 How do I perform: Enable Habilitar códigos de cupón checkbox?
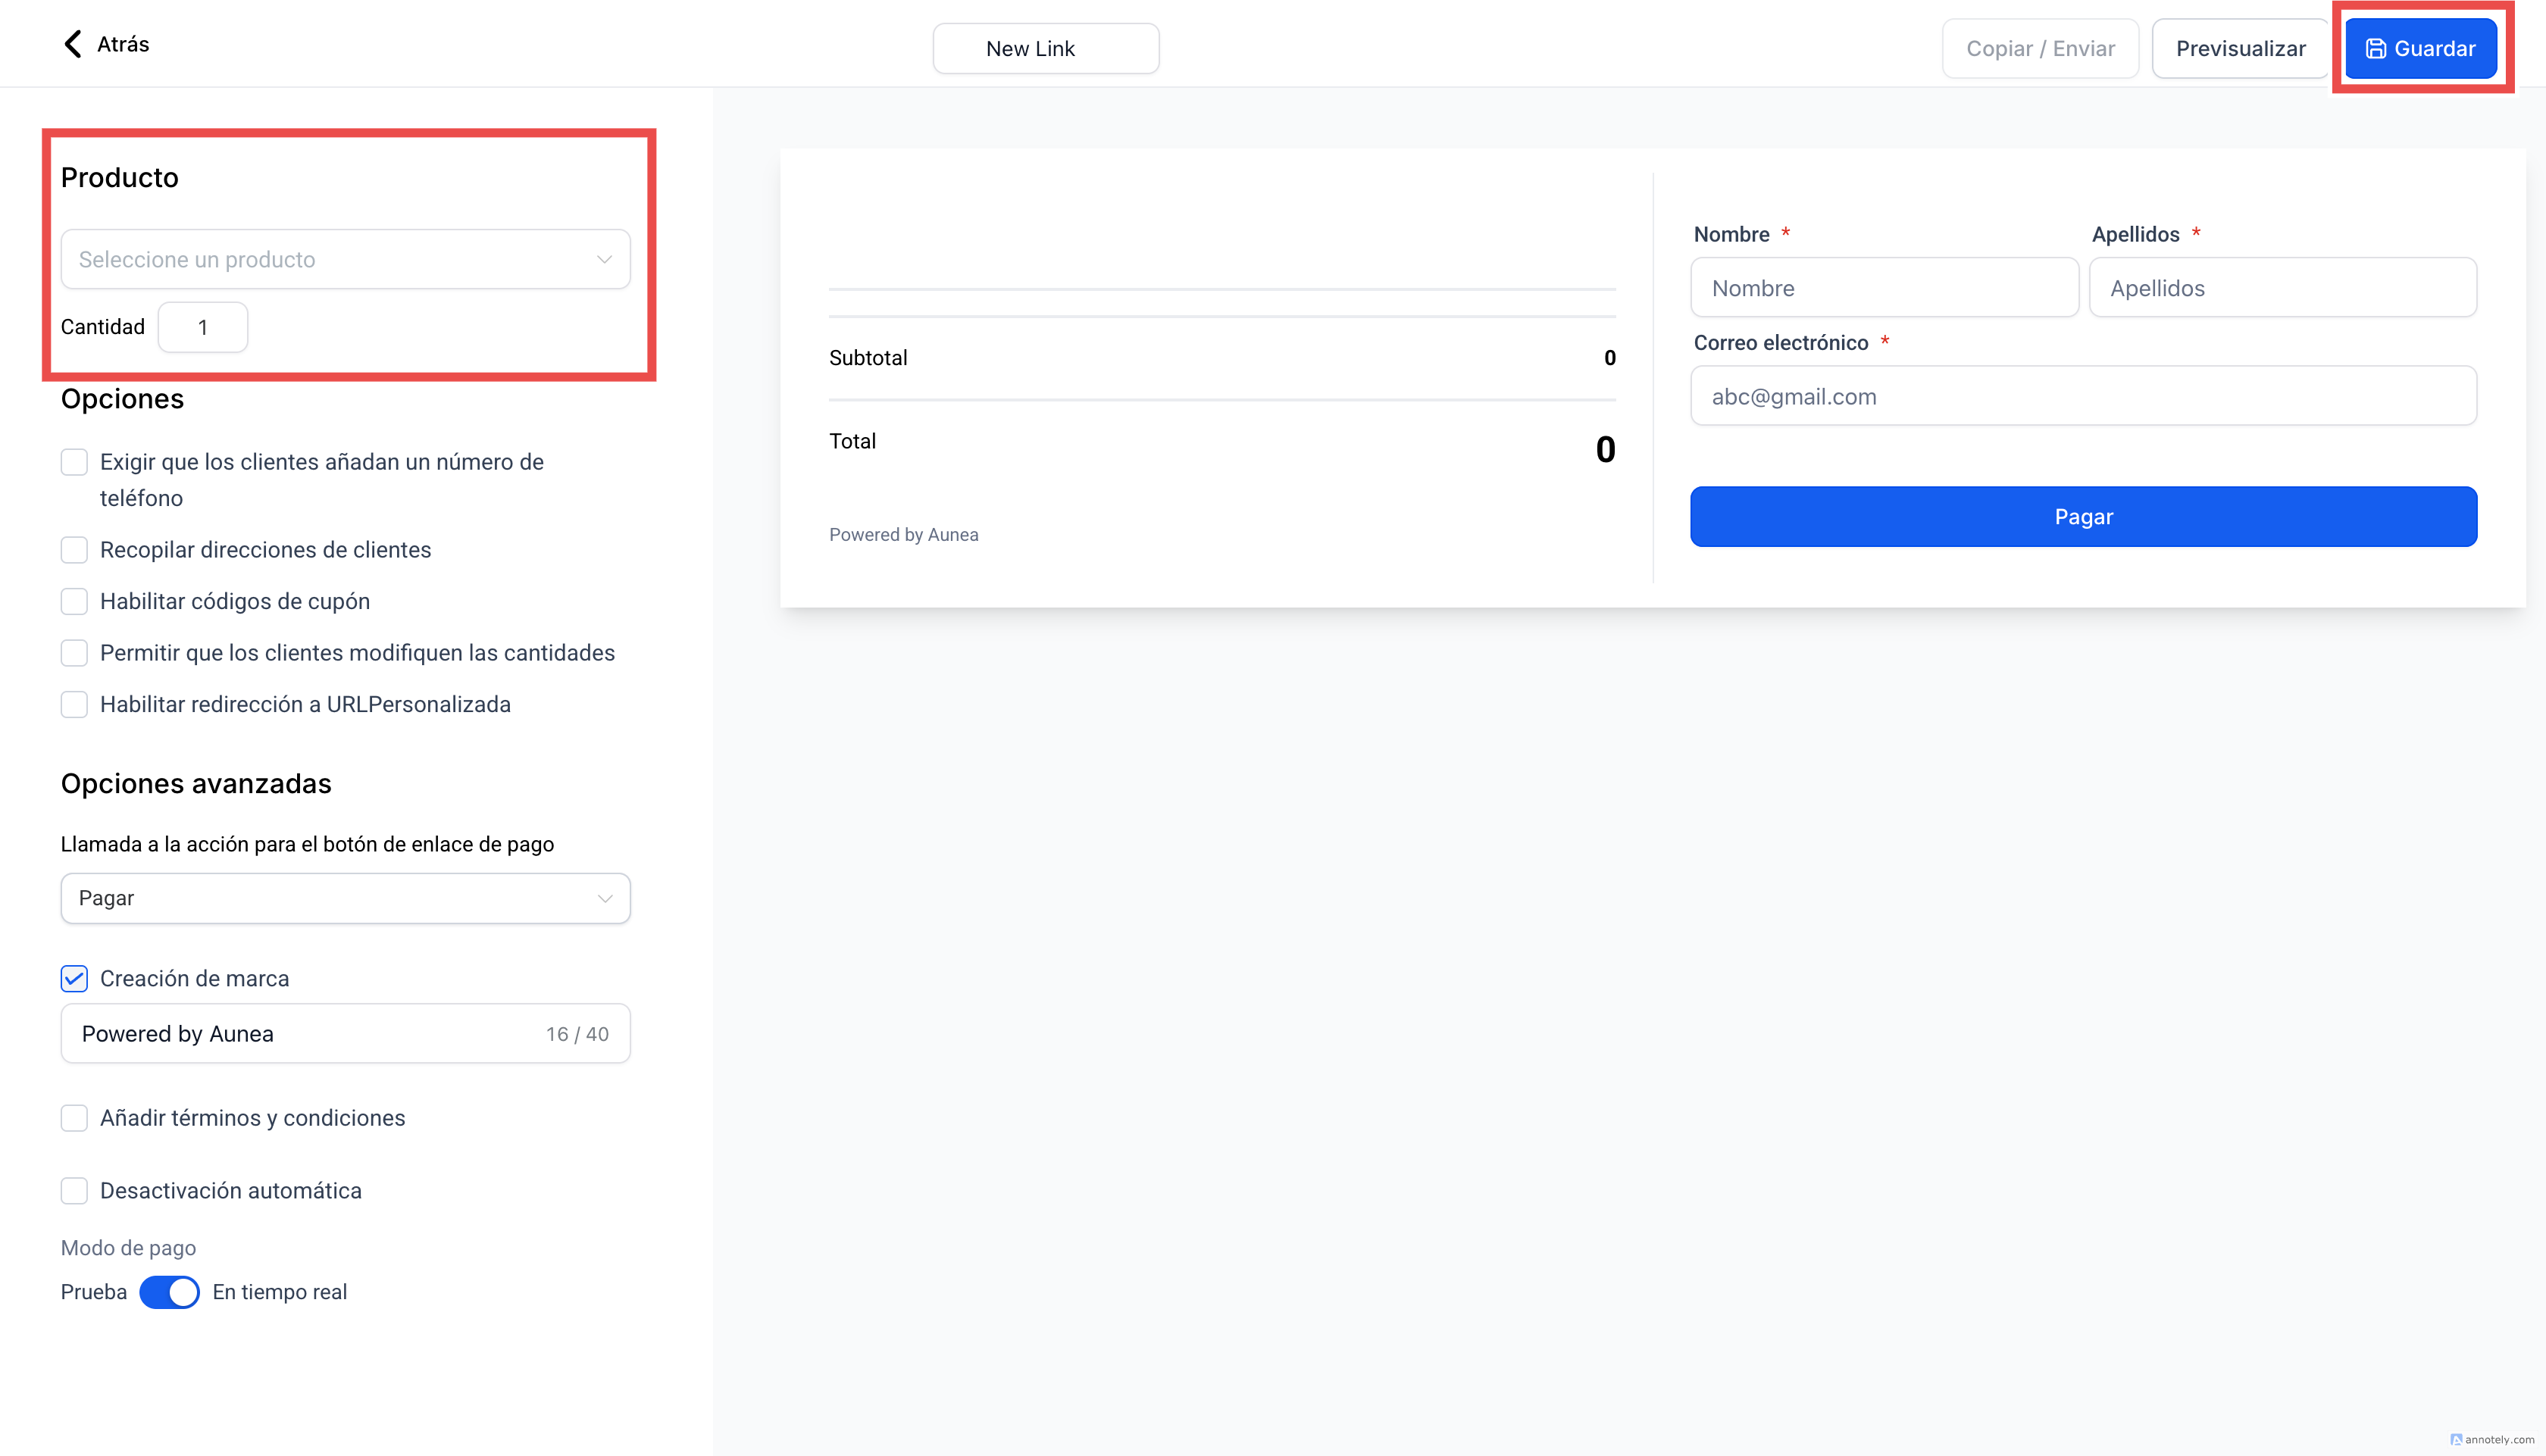click(x=74, y=601)
